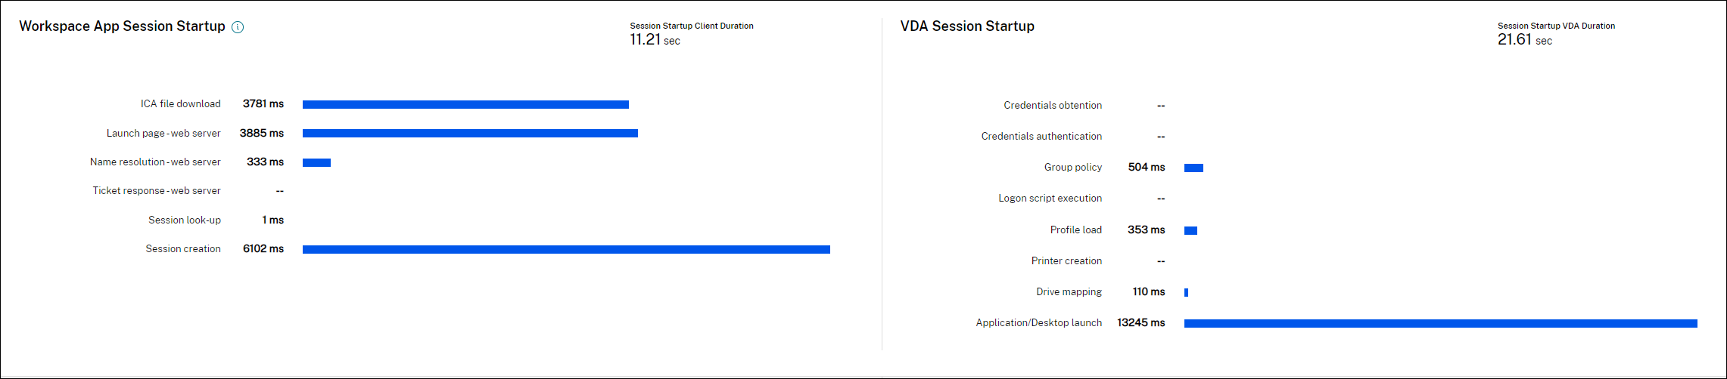The image size is (1727, 379).
Task: Select the Session look-up label
Action: pos(185,220)
